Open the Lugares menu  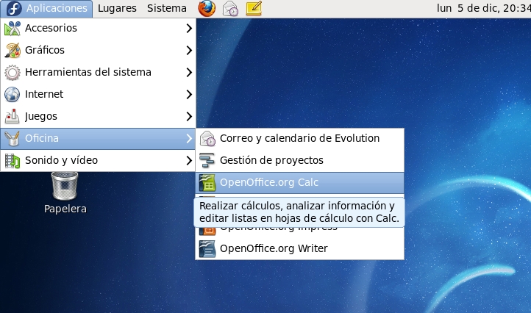(x=117, y=9)
